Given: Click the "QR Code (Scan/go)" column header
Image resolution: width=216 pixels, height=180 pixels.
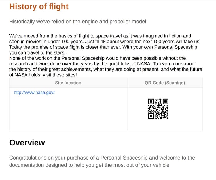Looking at the screenshot, I should [x=165, y=83].
